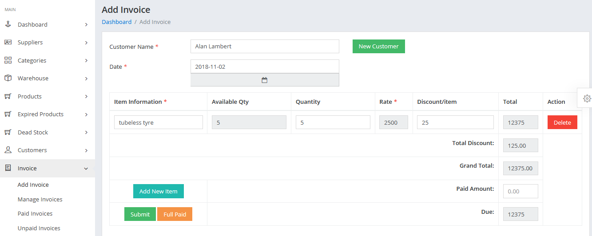This screenshot has width=592, height=236.
Task: Select Unpaid Invoices in sidebar
Action: [x=39, y=228]
